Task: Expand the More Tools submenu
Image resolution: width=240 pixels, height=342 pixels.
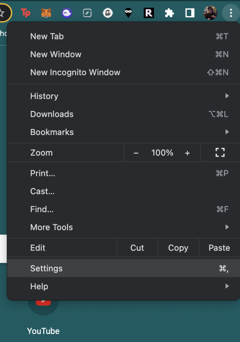Action: (123, 227)
